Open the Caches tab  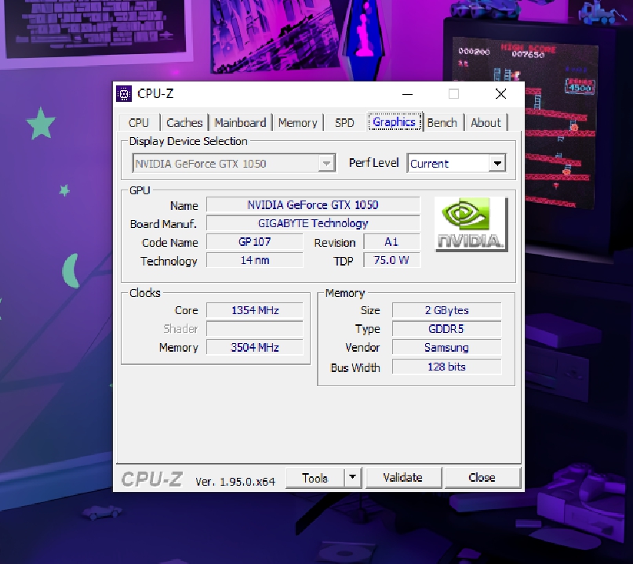point(184,123)
